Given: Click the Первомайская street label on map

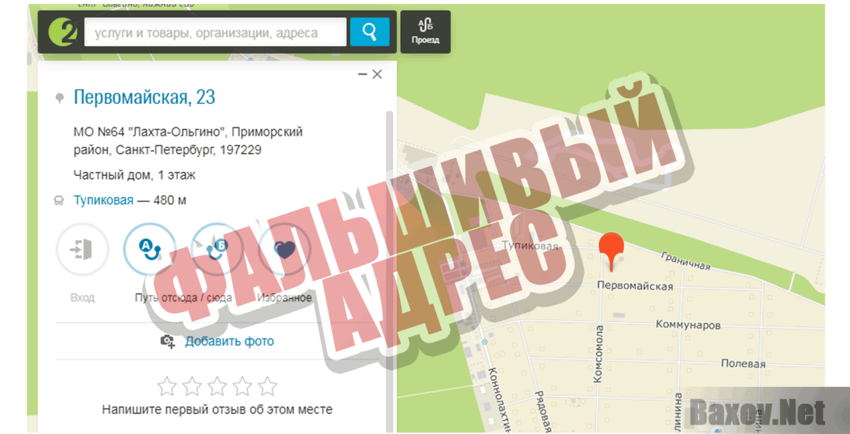Looking at the screenshot, I should click(x=635, y=286).
